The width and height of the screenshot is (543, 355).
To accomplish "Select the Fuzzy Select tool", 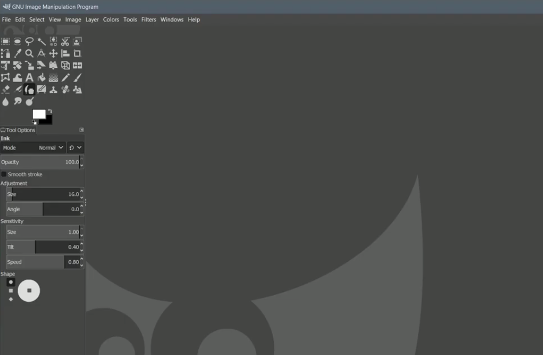I will [x=42, y=41].
